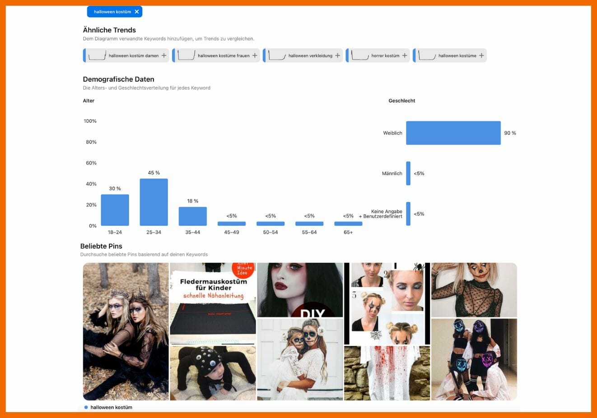Image resolution: width=597 pixels, height=418 pixels.
Task: Open the witch queens forest pin
Action: [x=125, y=332]
